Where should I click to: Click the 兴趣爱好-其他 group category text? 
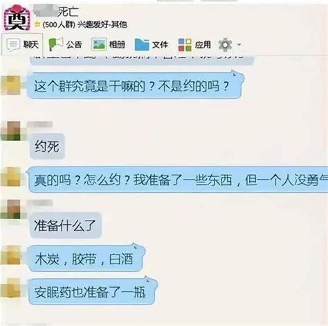[102, 24]
